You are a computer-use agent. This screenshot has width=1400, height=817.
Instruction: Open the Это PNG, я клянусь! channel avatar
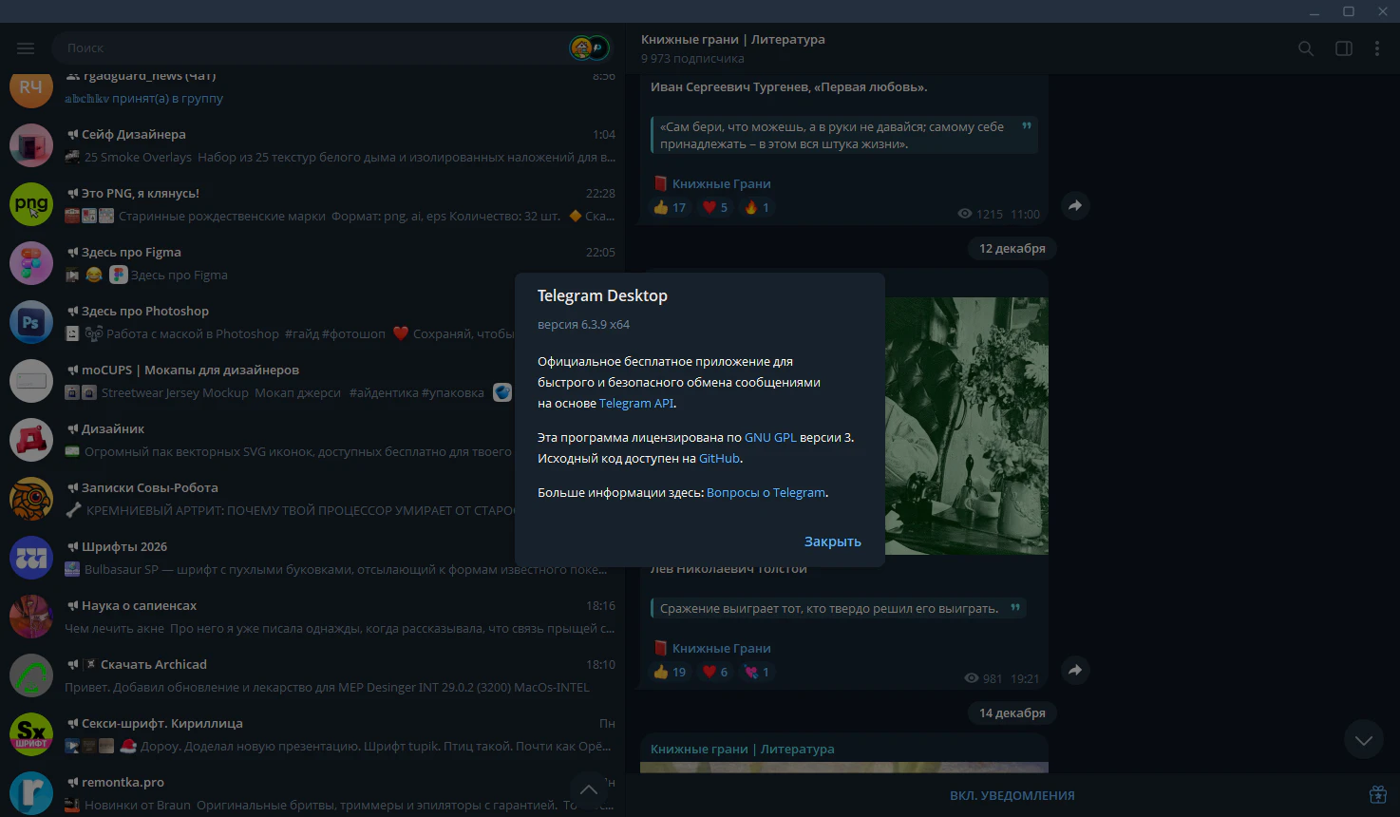coord(31,204)
